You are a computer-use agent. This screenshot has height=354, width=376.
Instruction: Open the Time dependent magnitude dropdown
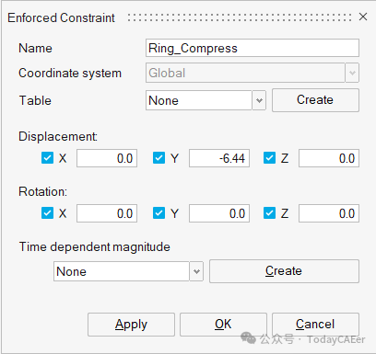(196, 271)
